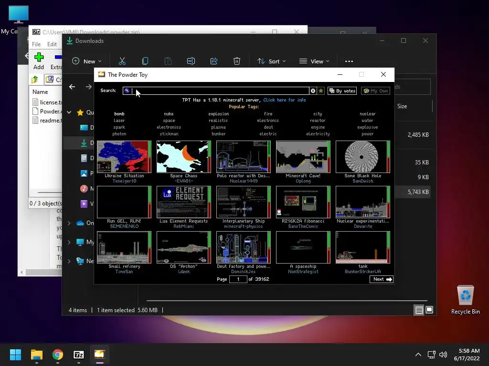Click the Cut scissors icon in Downloads
The image size is (489, 366).
[122, 61]
